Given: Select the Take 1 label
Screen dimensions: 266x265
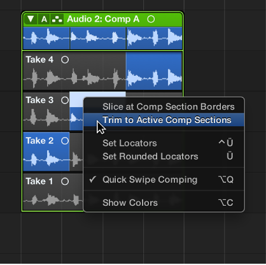Looking at the screenshot, I should pyautogui.click(x=39, y=182).
